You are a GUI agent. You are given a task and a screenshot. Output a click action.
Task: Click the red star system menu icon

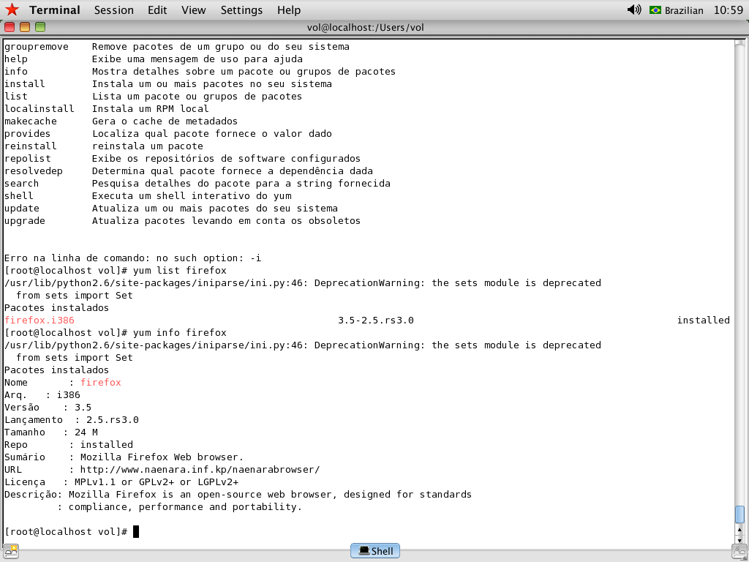(12, 10)
